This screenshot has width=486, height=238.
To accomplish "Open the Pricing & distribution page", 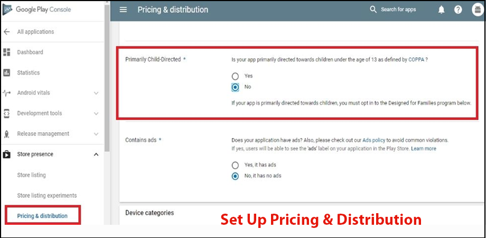I will tap(42, 216).
